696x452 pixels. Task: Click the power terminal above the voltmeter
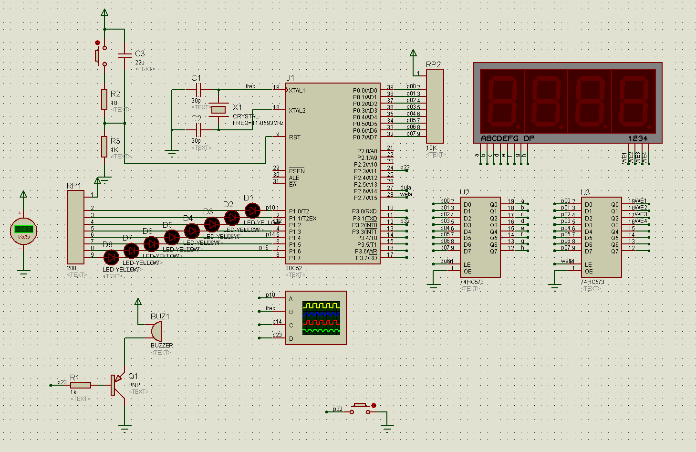click(23, 194)
